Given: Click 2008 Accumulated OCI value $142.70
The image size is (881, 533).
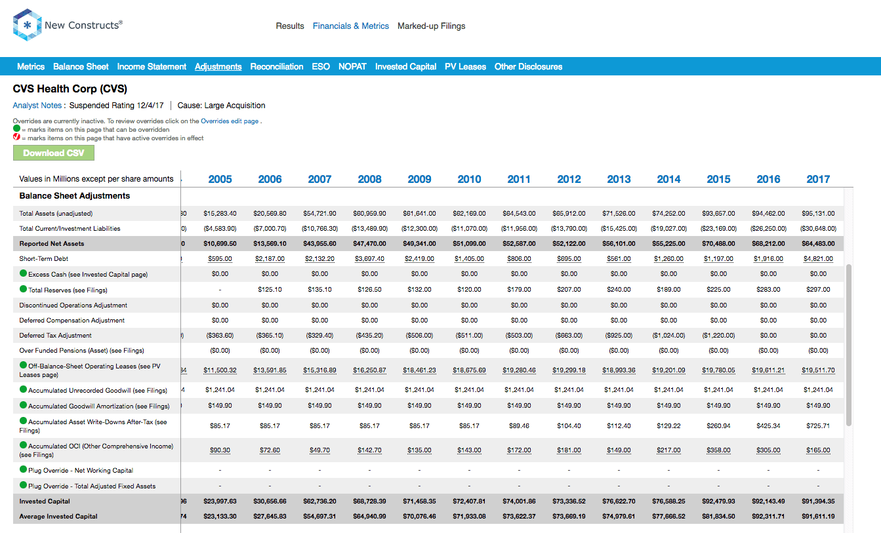Looking at the screenshot, I should coord(369,450).
